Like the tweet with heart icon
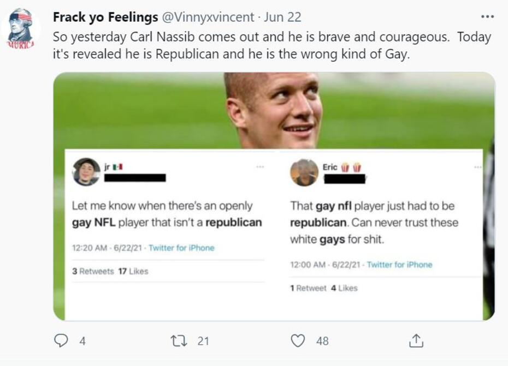Viewport: 508px width, 366px height. pyautogui.click(x=298, y=341)
